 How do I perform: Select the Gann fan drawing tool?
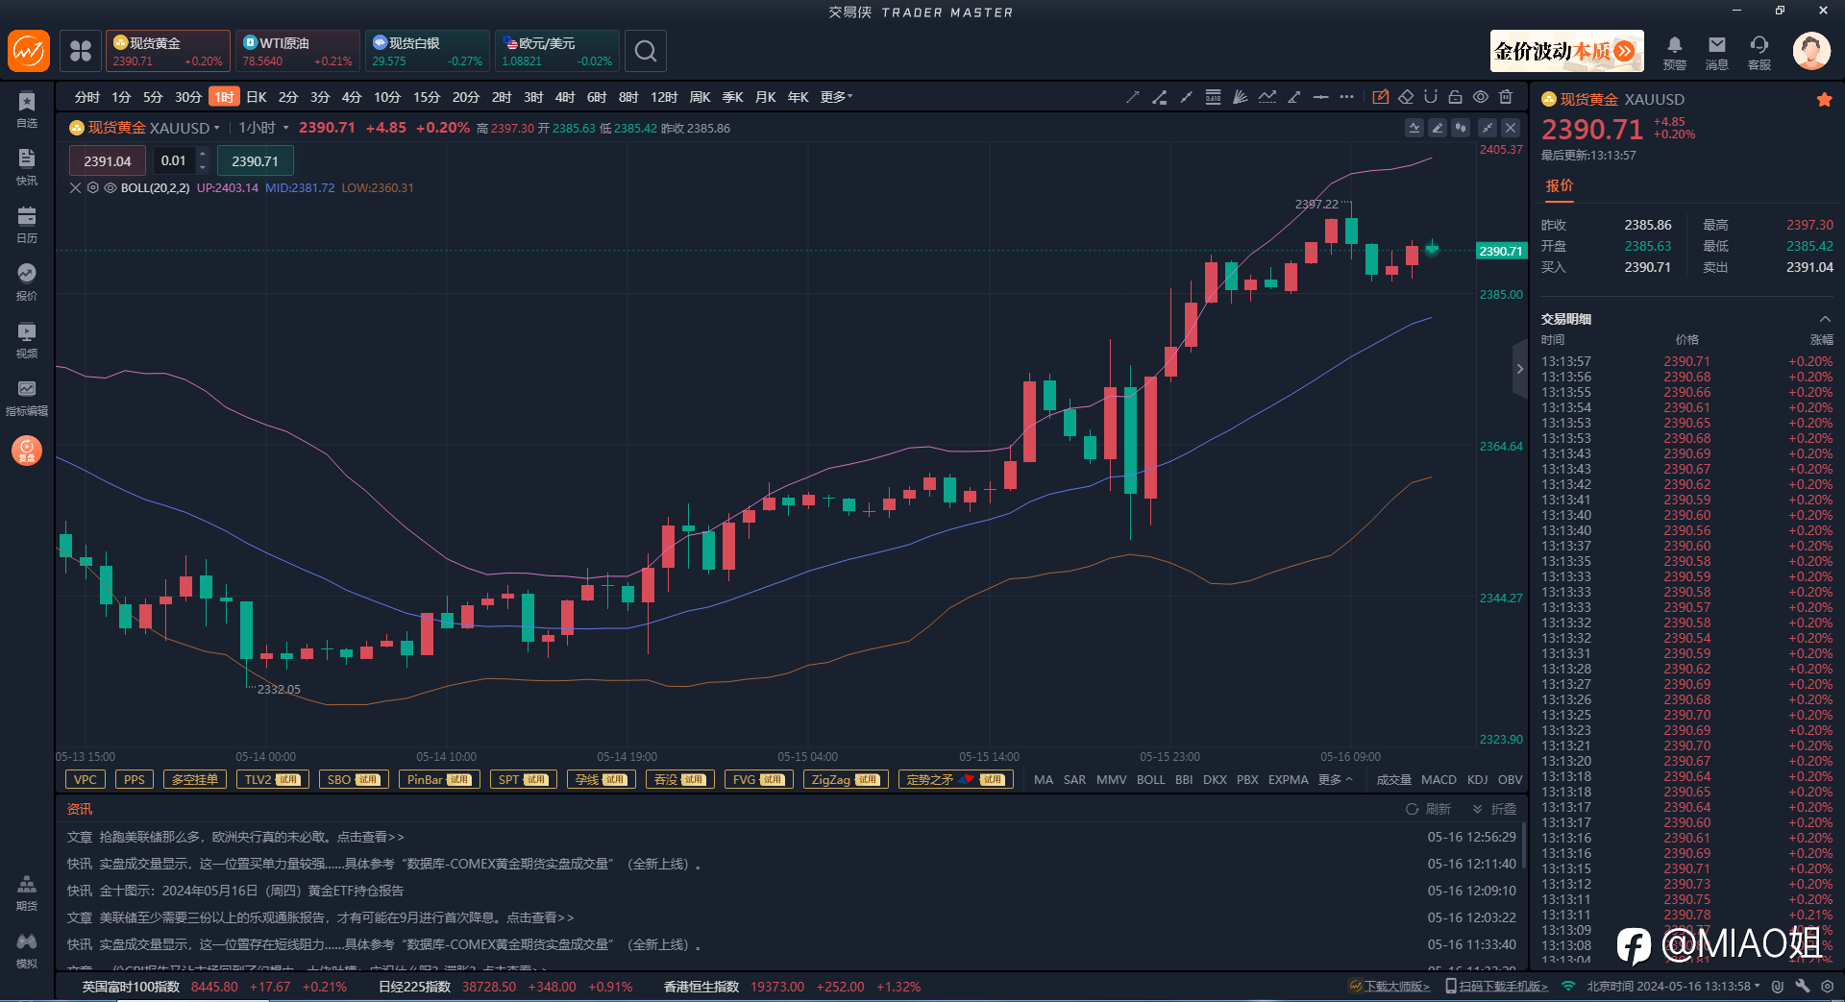tap(1241, 97)
